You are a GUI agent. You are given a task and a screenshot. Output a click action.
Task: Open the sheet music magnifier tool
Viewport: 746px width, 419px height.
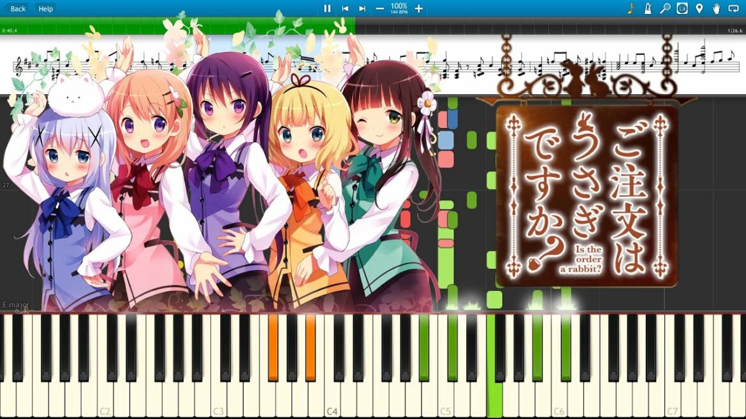point(665,8)
